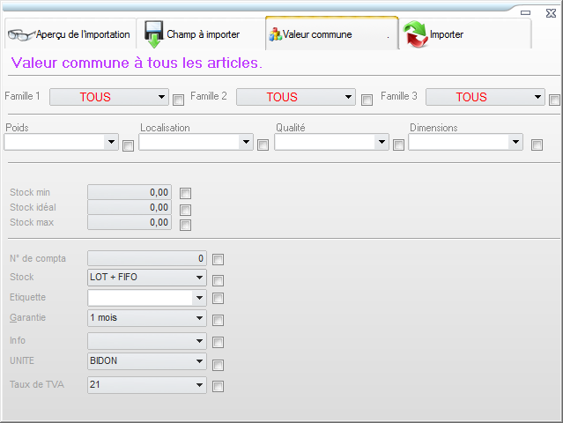Close the window with the X button
The width and height of the screenshot is (563, 423).
549,12
